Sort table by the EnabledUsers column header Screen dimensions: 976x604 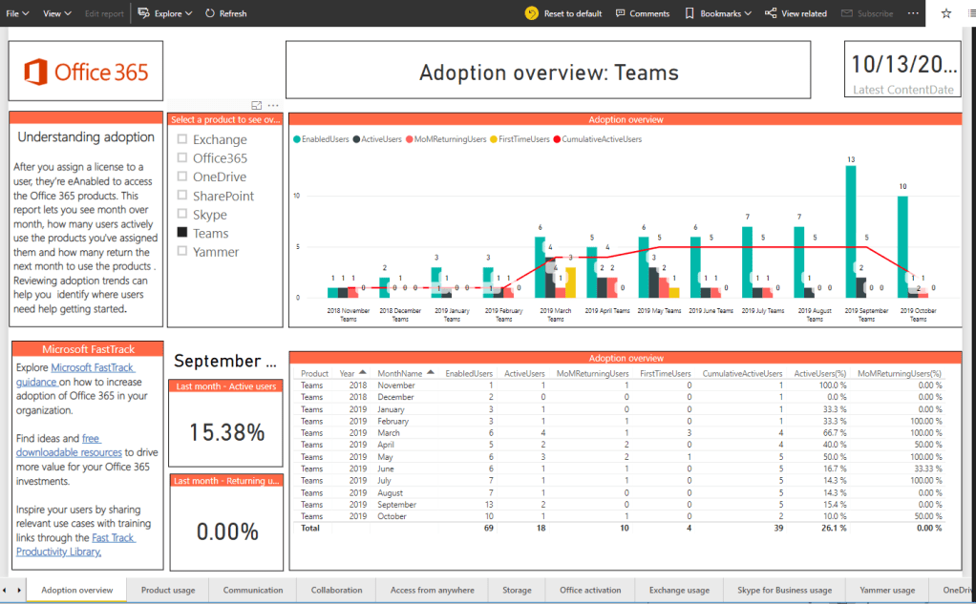pos(469,373)
